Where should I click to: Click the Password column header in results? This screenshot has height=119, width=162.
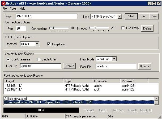point(134,81)
